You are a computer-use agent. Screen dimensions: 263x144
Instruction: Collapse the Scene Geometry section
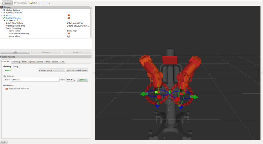5,28
